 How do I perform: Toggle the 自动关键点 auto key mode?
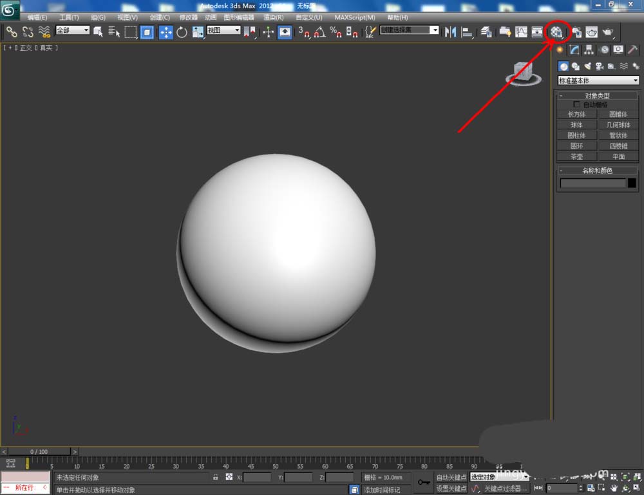tap(451, 477)
